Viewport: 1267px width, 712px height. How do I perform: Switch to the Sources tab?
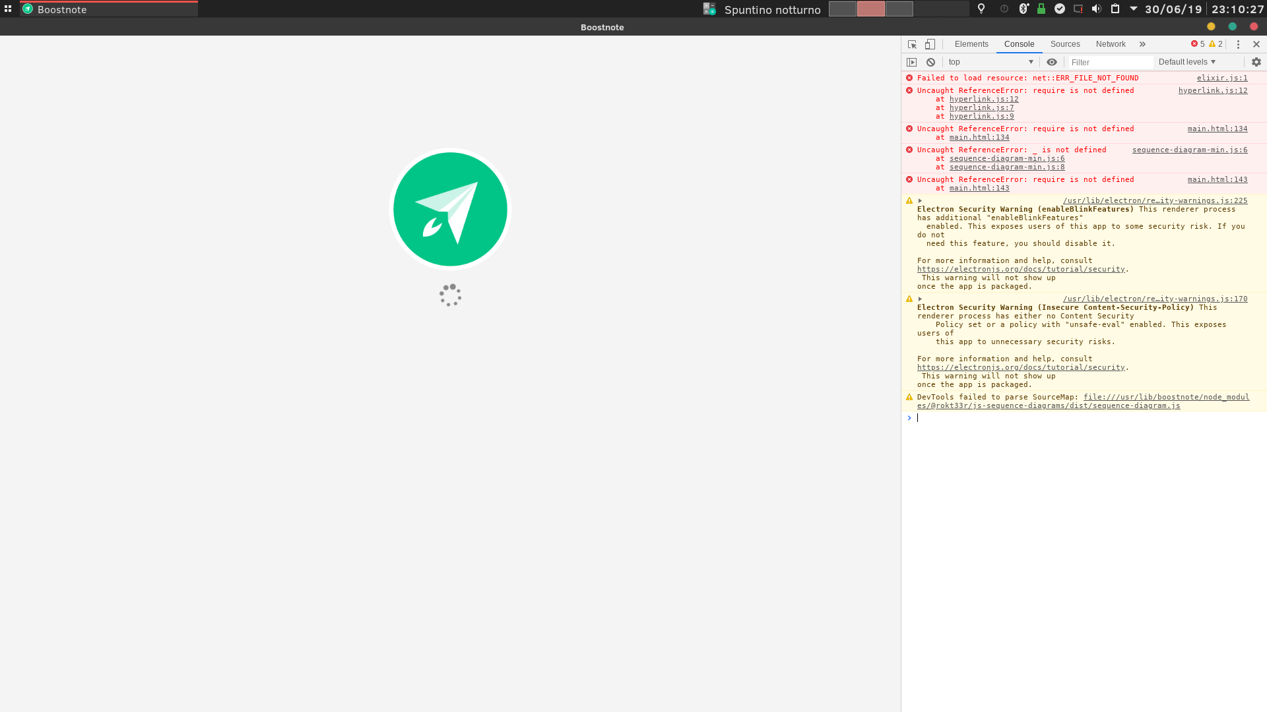point(1064,44)
